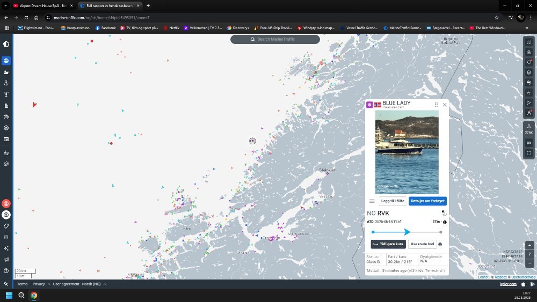Open the Netflix bookmark
Viewport: 537px width, 302px height.
click(171, 28)
